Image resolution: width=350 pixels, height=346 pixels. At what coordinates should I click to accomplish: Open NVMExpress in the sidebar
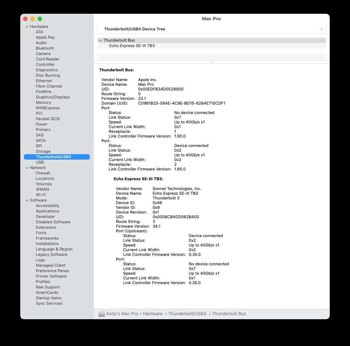(x=48, y=108)
